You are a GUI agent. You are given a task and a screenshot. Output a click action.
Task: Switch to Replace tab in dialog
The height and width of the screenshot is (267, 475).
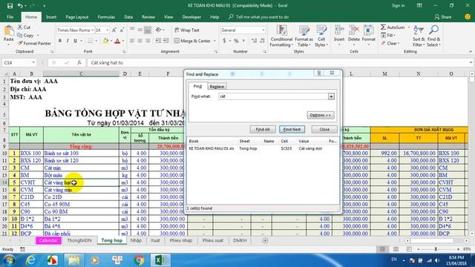click(x=217, y=87)
